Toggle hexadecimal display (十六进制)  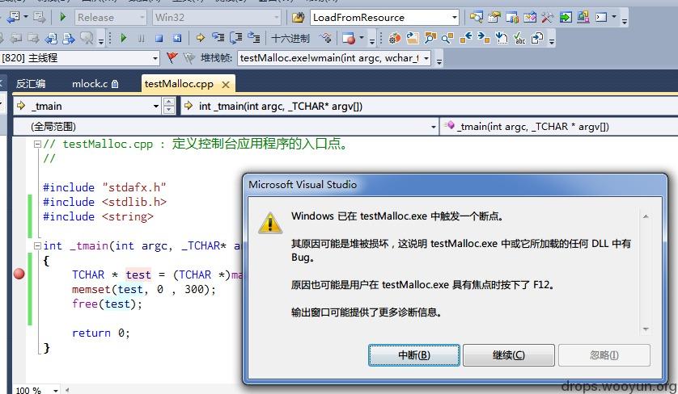click(x=290, y=39)
